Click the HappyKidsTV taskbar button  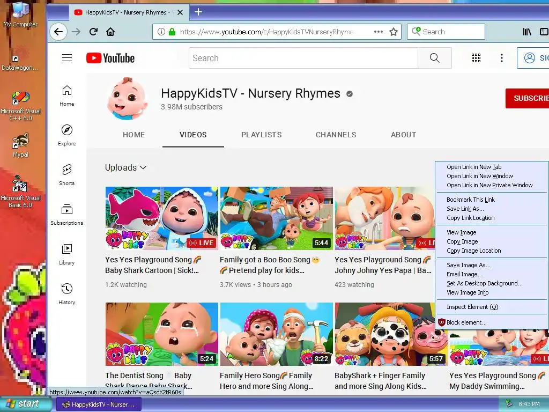coord(99,404)
